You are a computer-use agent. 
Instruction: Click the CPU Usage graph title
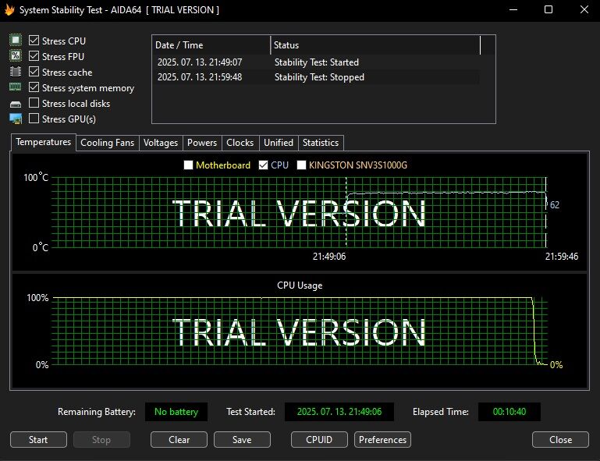pyautogui.click(x=300, y=285)
